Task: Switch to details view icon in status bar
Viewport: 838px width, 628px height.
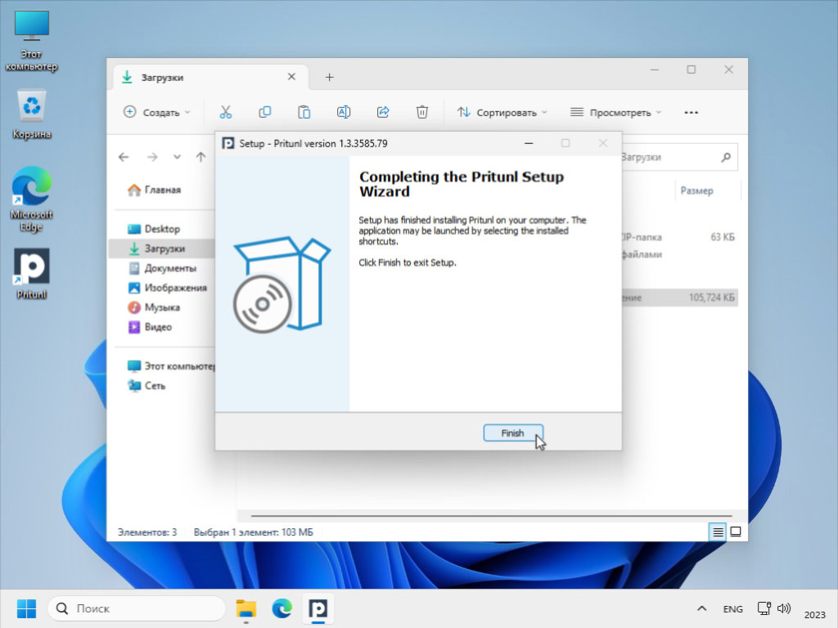Action: point(718,532)
